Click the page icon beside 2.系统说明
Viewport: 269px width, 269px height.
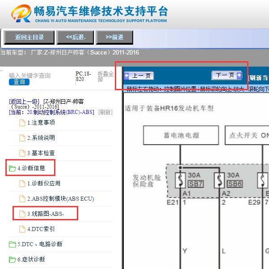click(x=22, y=138)
